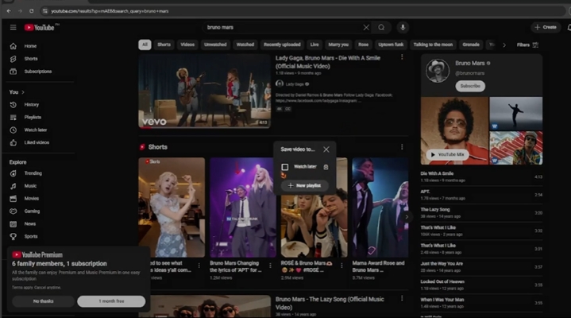Show next Shorts with arrow
This screenshot has width=571, height=318.
click(x=407, y=216)
